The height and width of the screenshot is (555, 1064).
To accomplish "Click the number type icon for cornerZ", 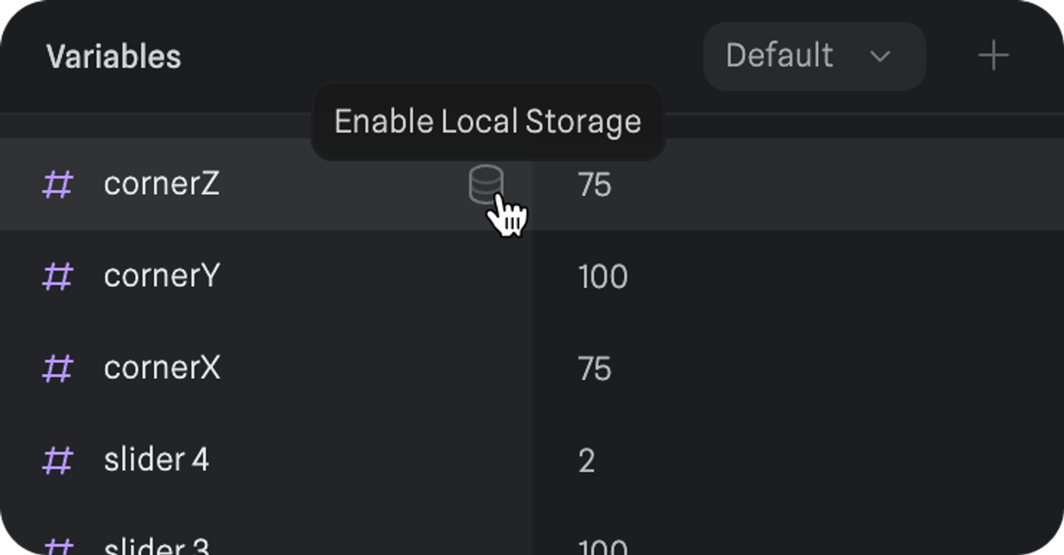I will tap(57, 185).
